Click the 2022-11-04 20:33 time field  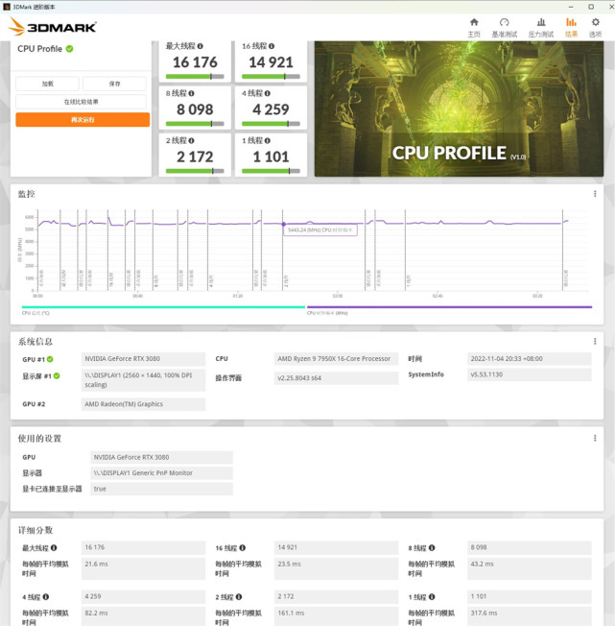[x=530, y=359]
